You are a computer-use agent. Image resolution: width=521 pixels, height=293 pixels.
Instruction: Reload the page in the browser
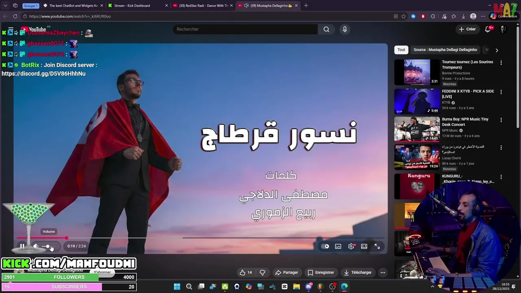15,16
